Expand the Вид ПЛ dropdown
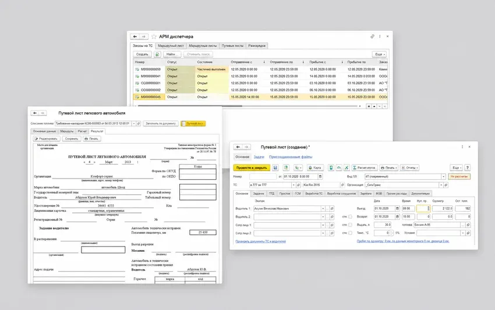The height and width of the screenshot is (310, 495). (x=443, y=177)
